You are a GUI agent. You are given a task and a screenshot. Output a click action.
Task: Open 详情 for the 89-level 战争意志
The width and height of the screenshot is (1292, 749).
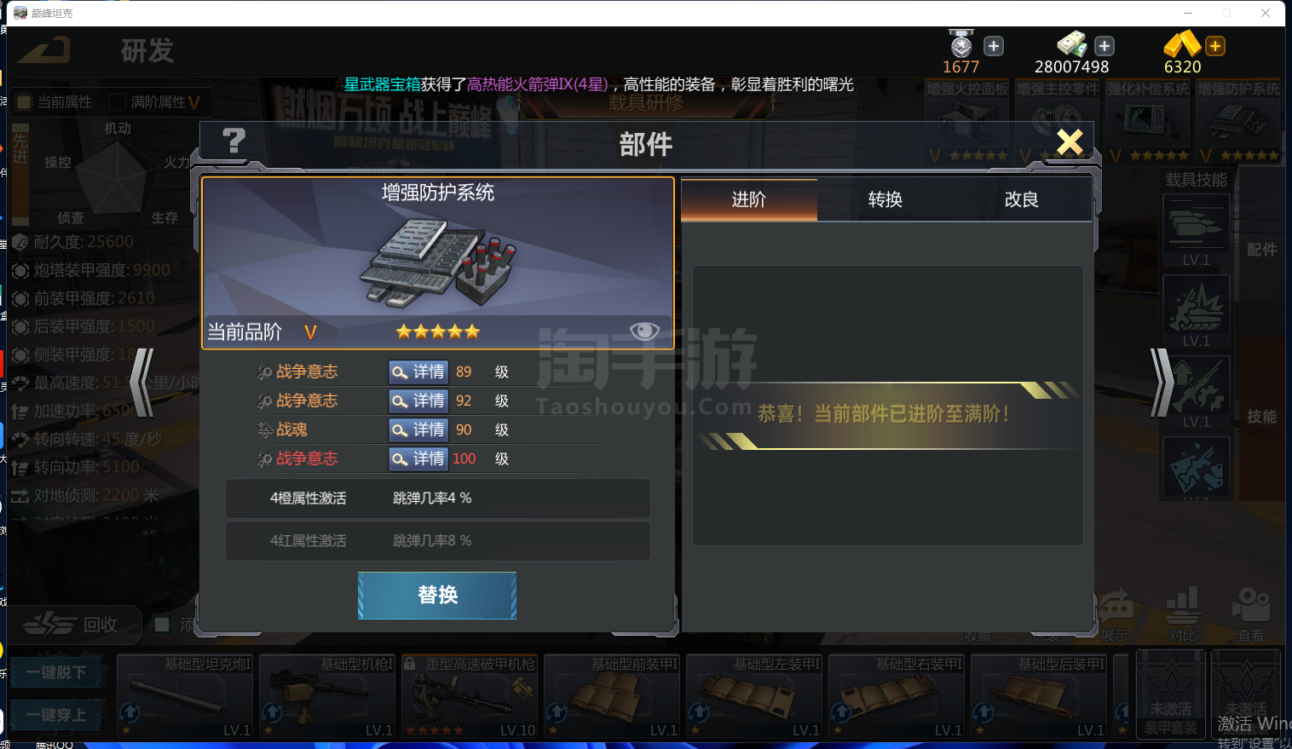click(418, 372)
